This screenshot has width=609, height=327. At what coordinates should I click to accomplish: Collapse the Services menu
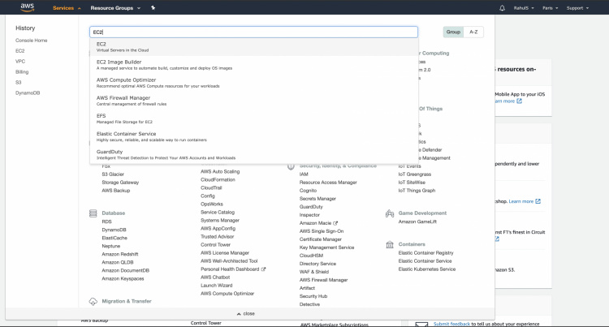pos(67,8)
